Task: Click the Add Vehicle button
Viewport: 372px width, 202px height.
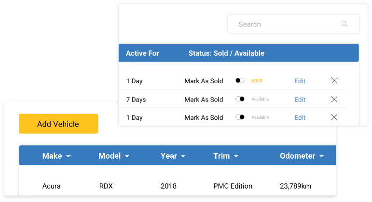Action: (58, 124)
